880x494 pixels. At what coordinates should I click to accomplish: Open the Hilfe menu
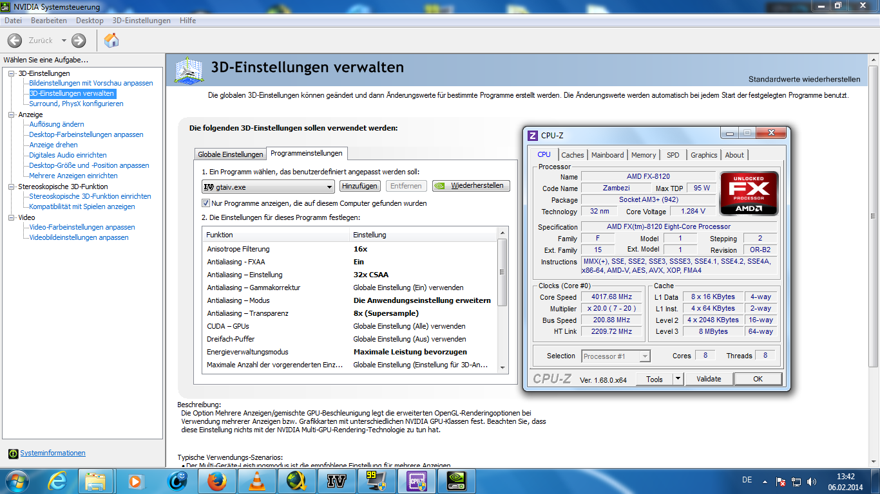pos(188,21)
